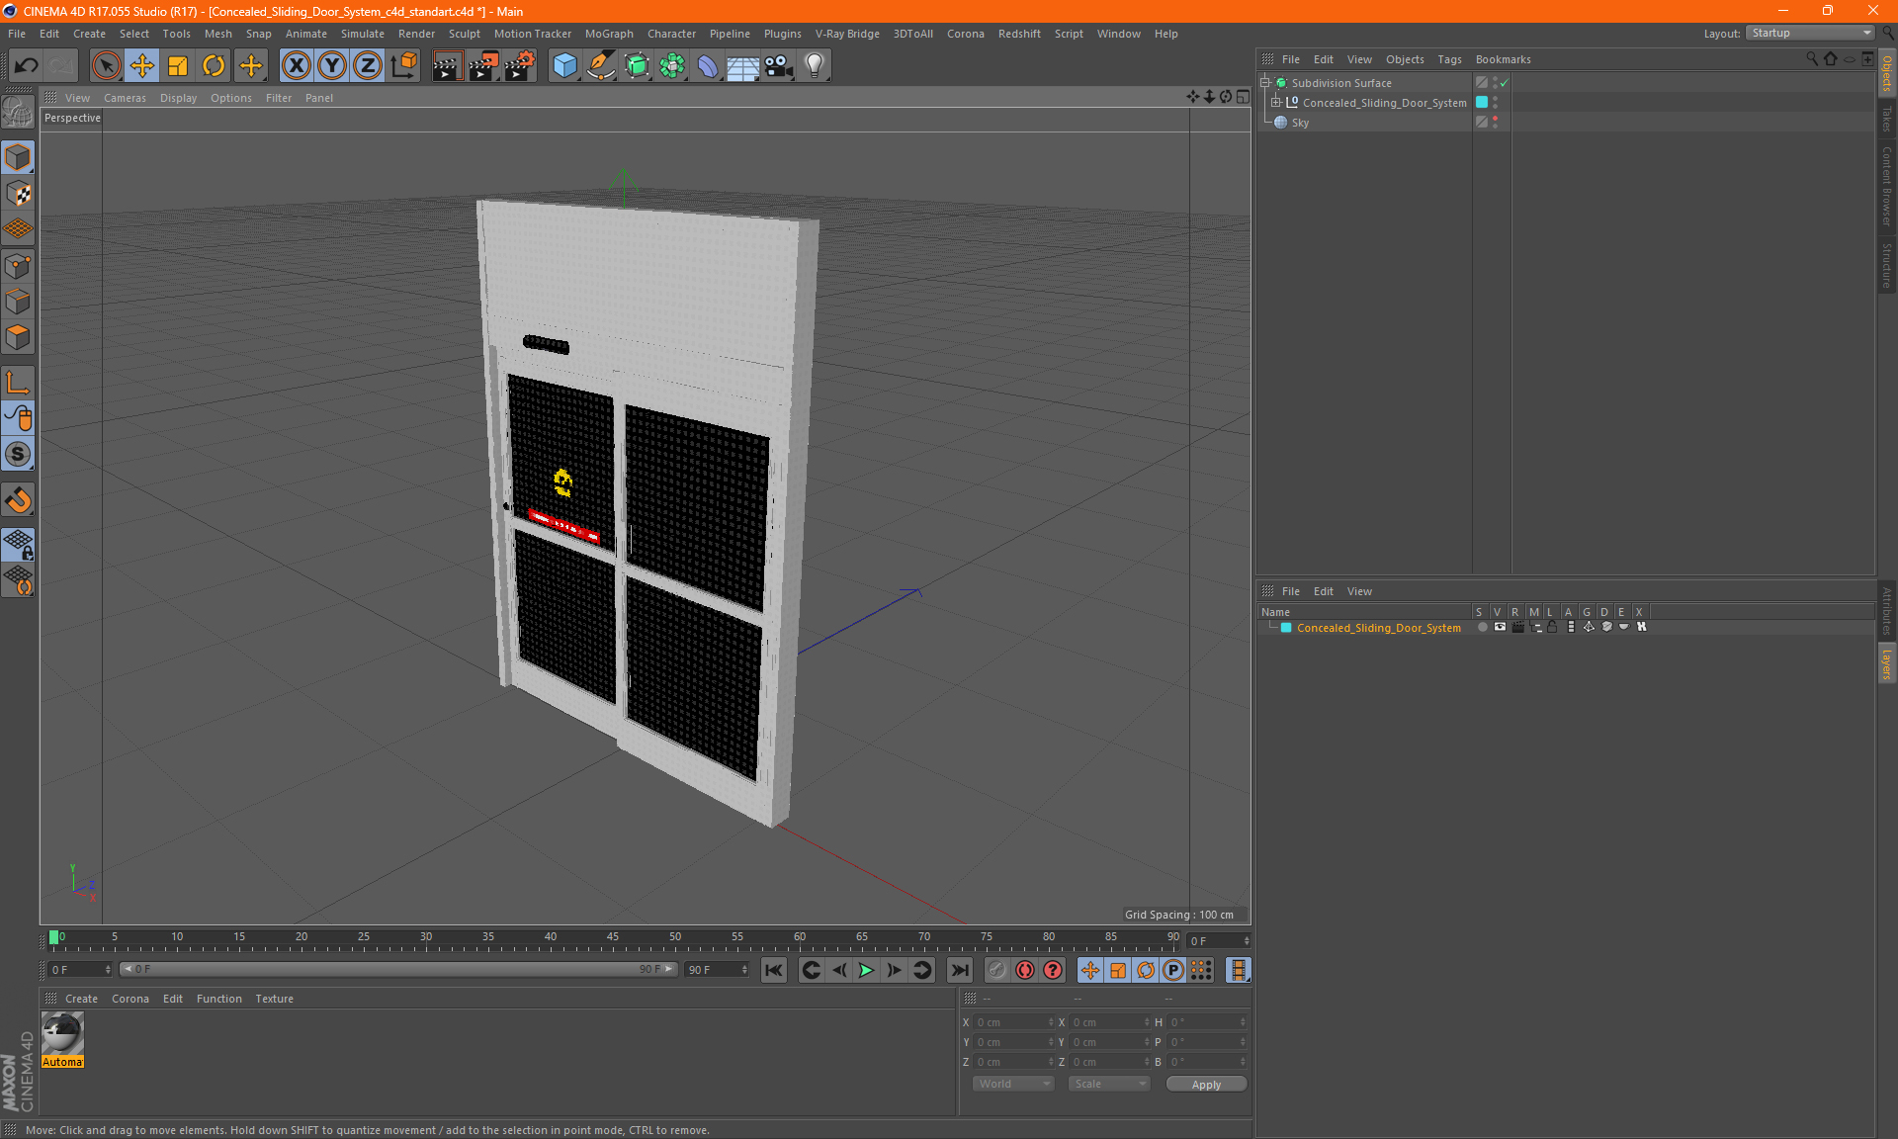
Task: Open the File menu
Action: coord(17,34)
